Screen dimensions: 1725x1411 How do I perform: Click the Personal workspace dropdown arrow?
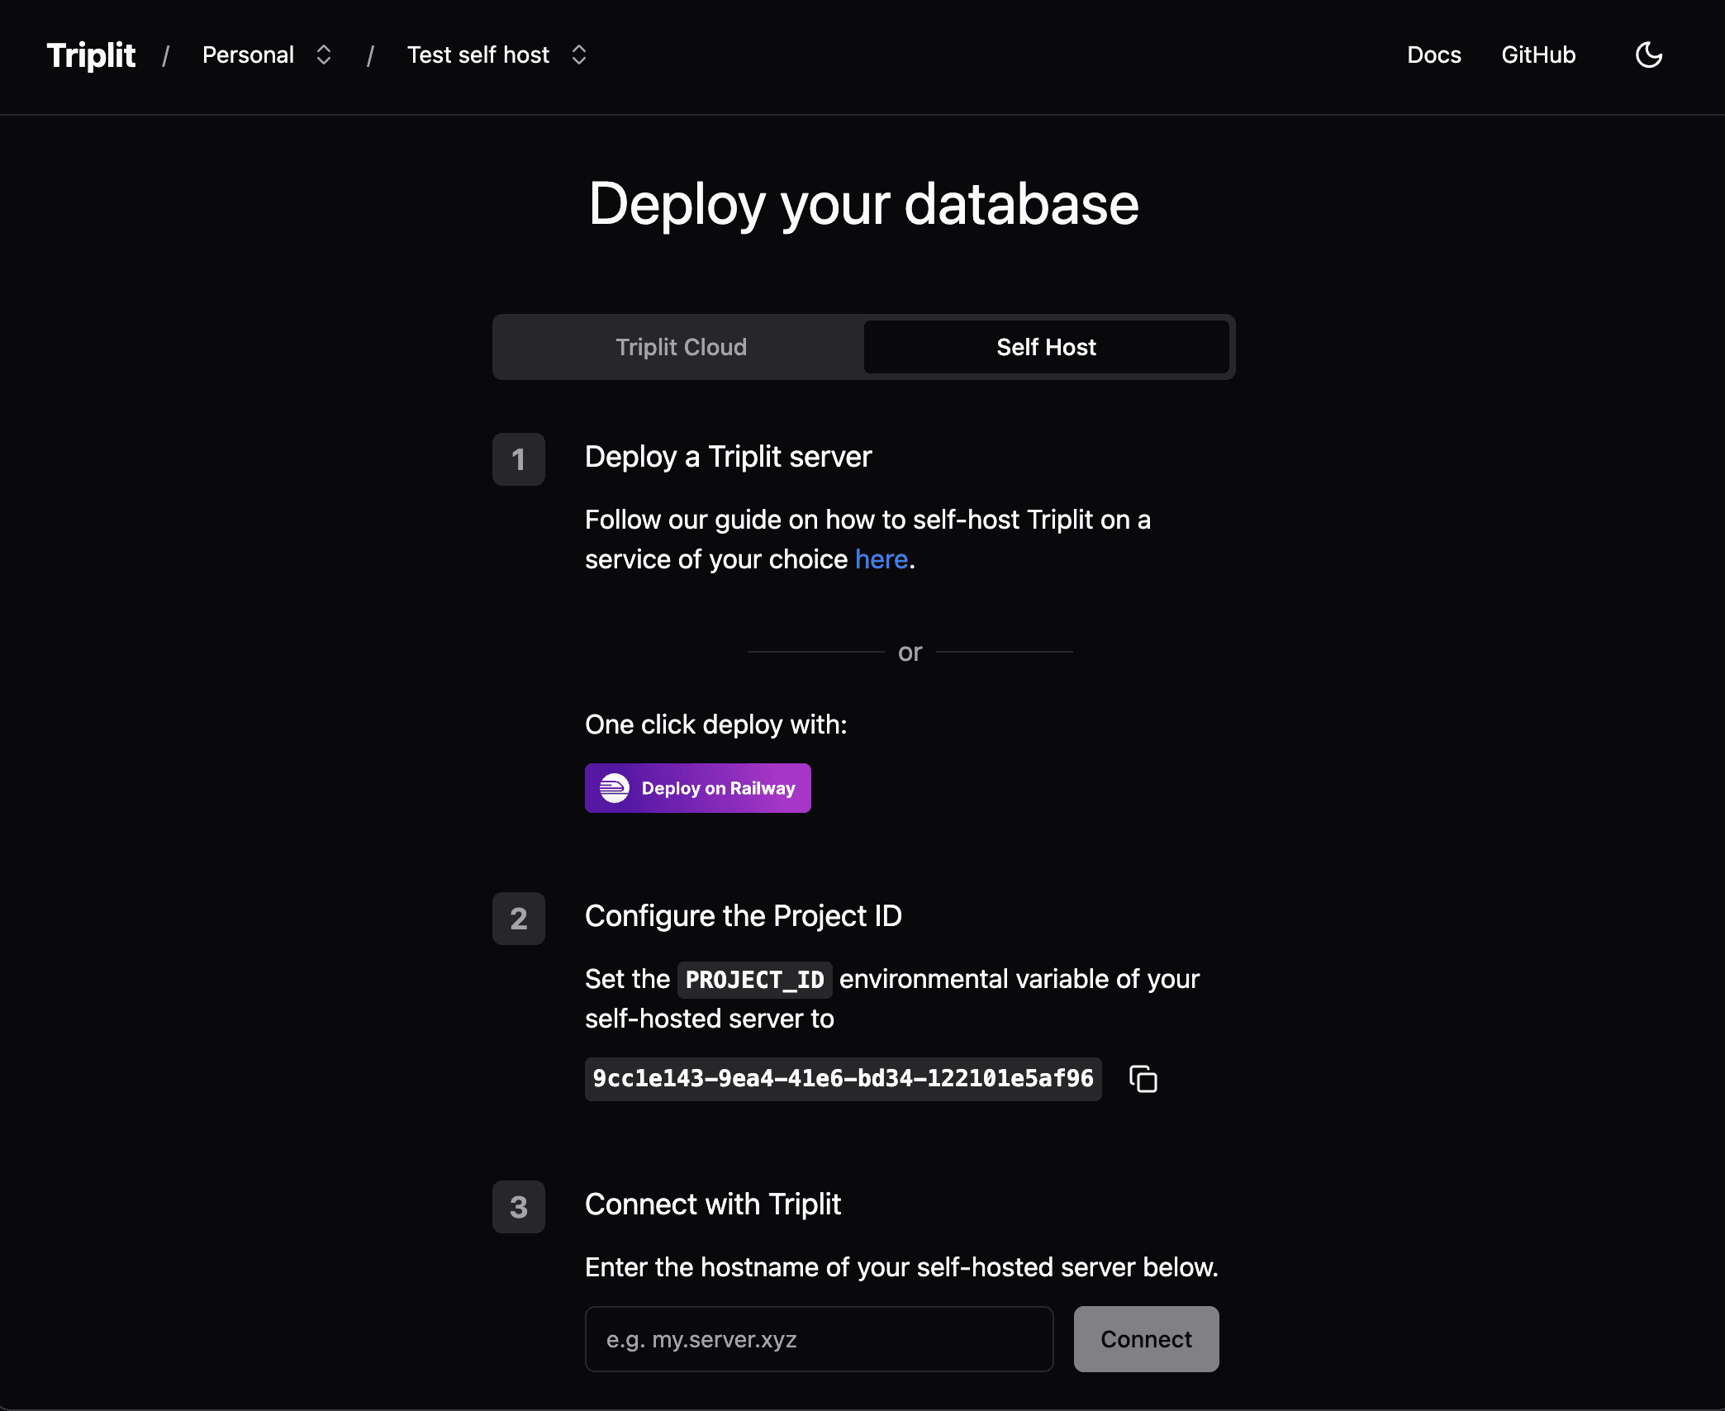point(322,55)
